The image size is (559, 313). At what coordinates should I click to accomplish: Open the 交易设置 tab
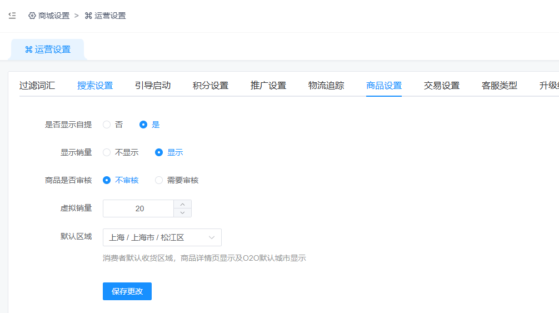tap(442, 86)
